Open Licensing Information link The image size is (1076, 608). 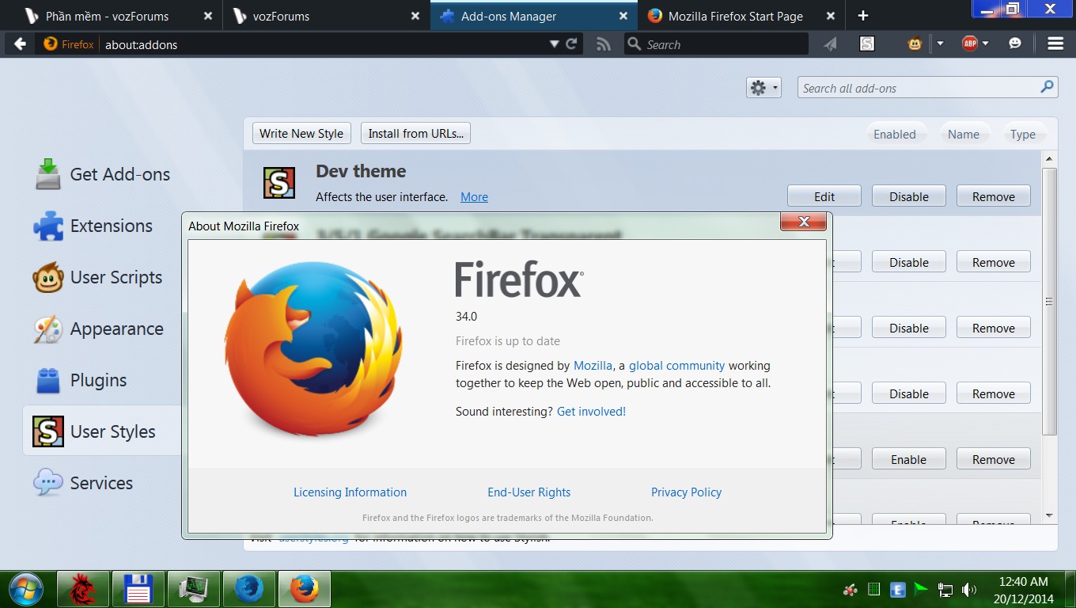350,492
